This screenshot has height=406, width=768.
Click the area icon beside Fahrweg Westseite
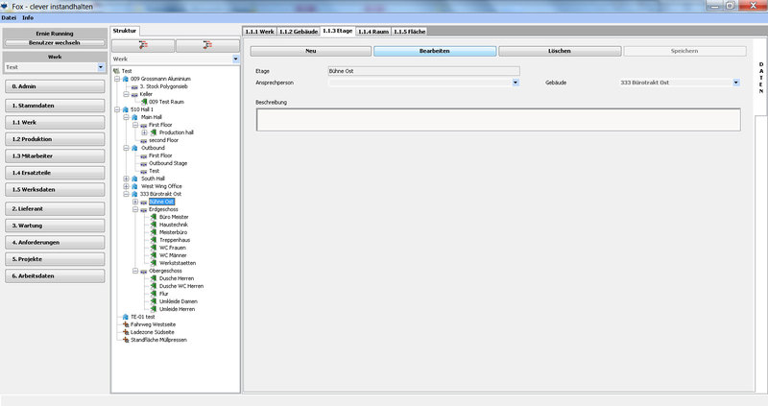click(x=124, y=324)
